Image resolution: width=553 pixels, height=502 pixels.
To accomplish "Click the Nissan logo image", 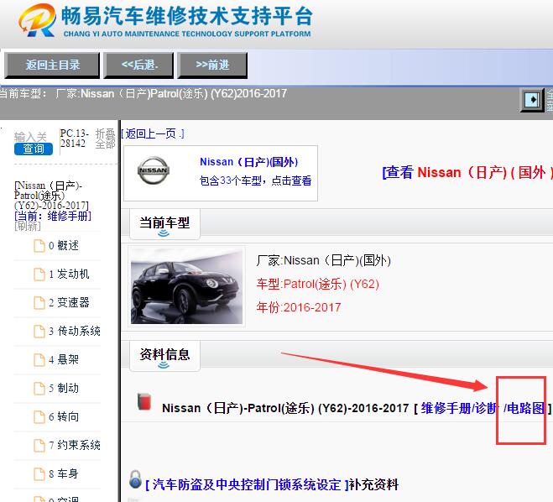I will (154, 170).
